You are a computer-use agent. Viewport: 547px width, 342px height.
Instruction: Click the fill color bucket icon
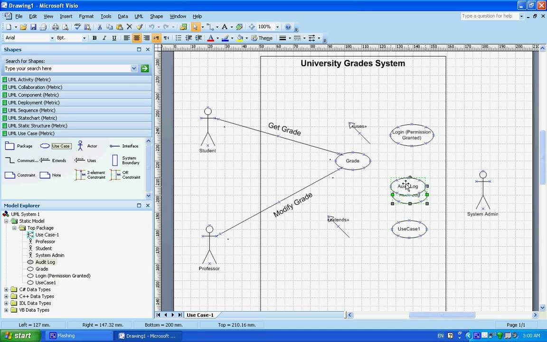(x=240, y=38)
